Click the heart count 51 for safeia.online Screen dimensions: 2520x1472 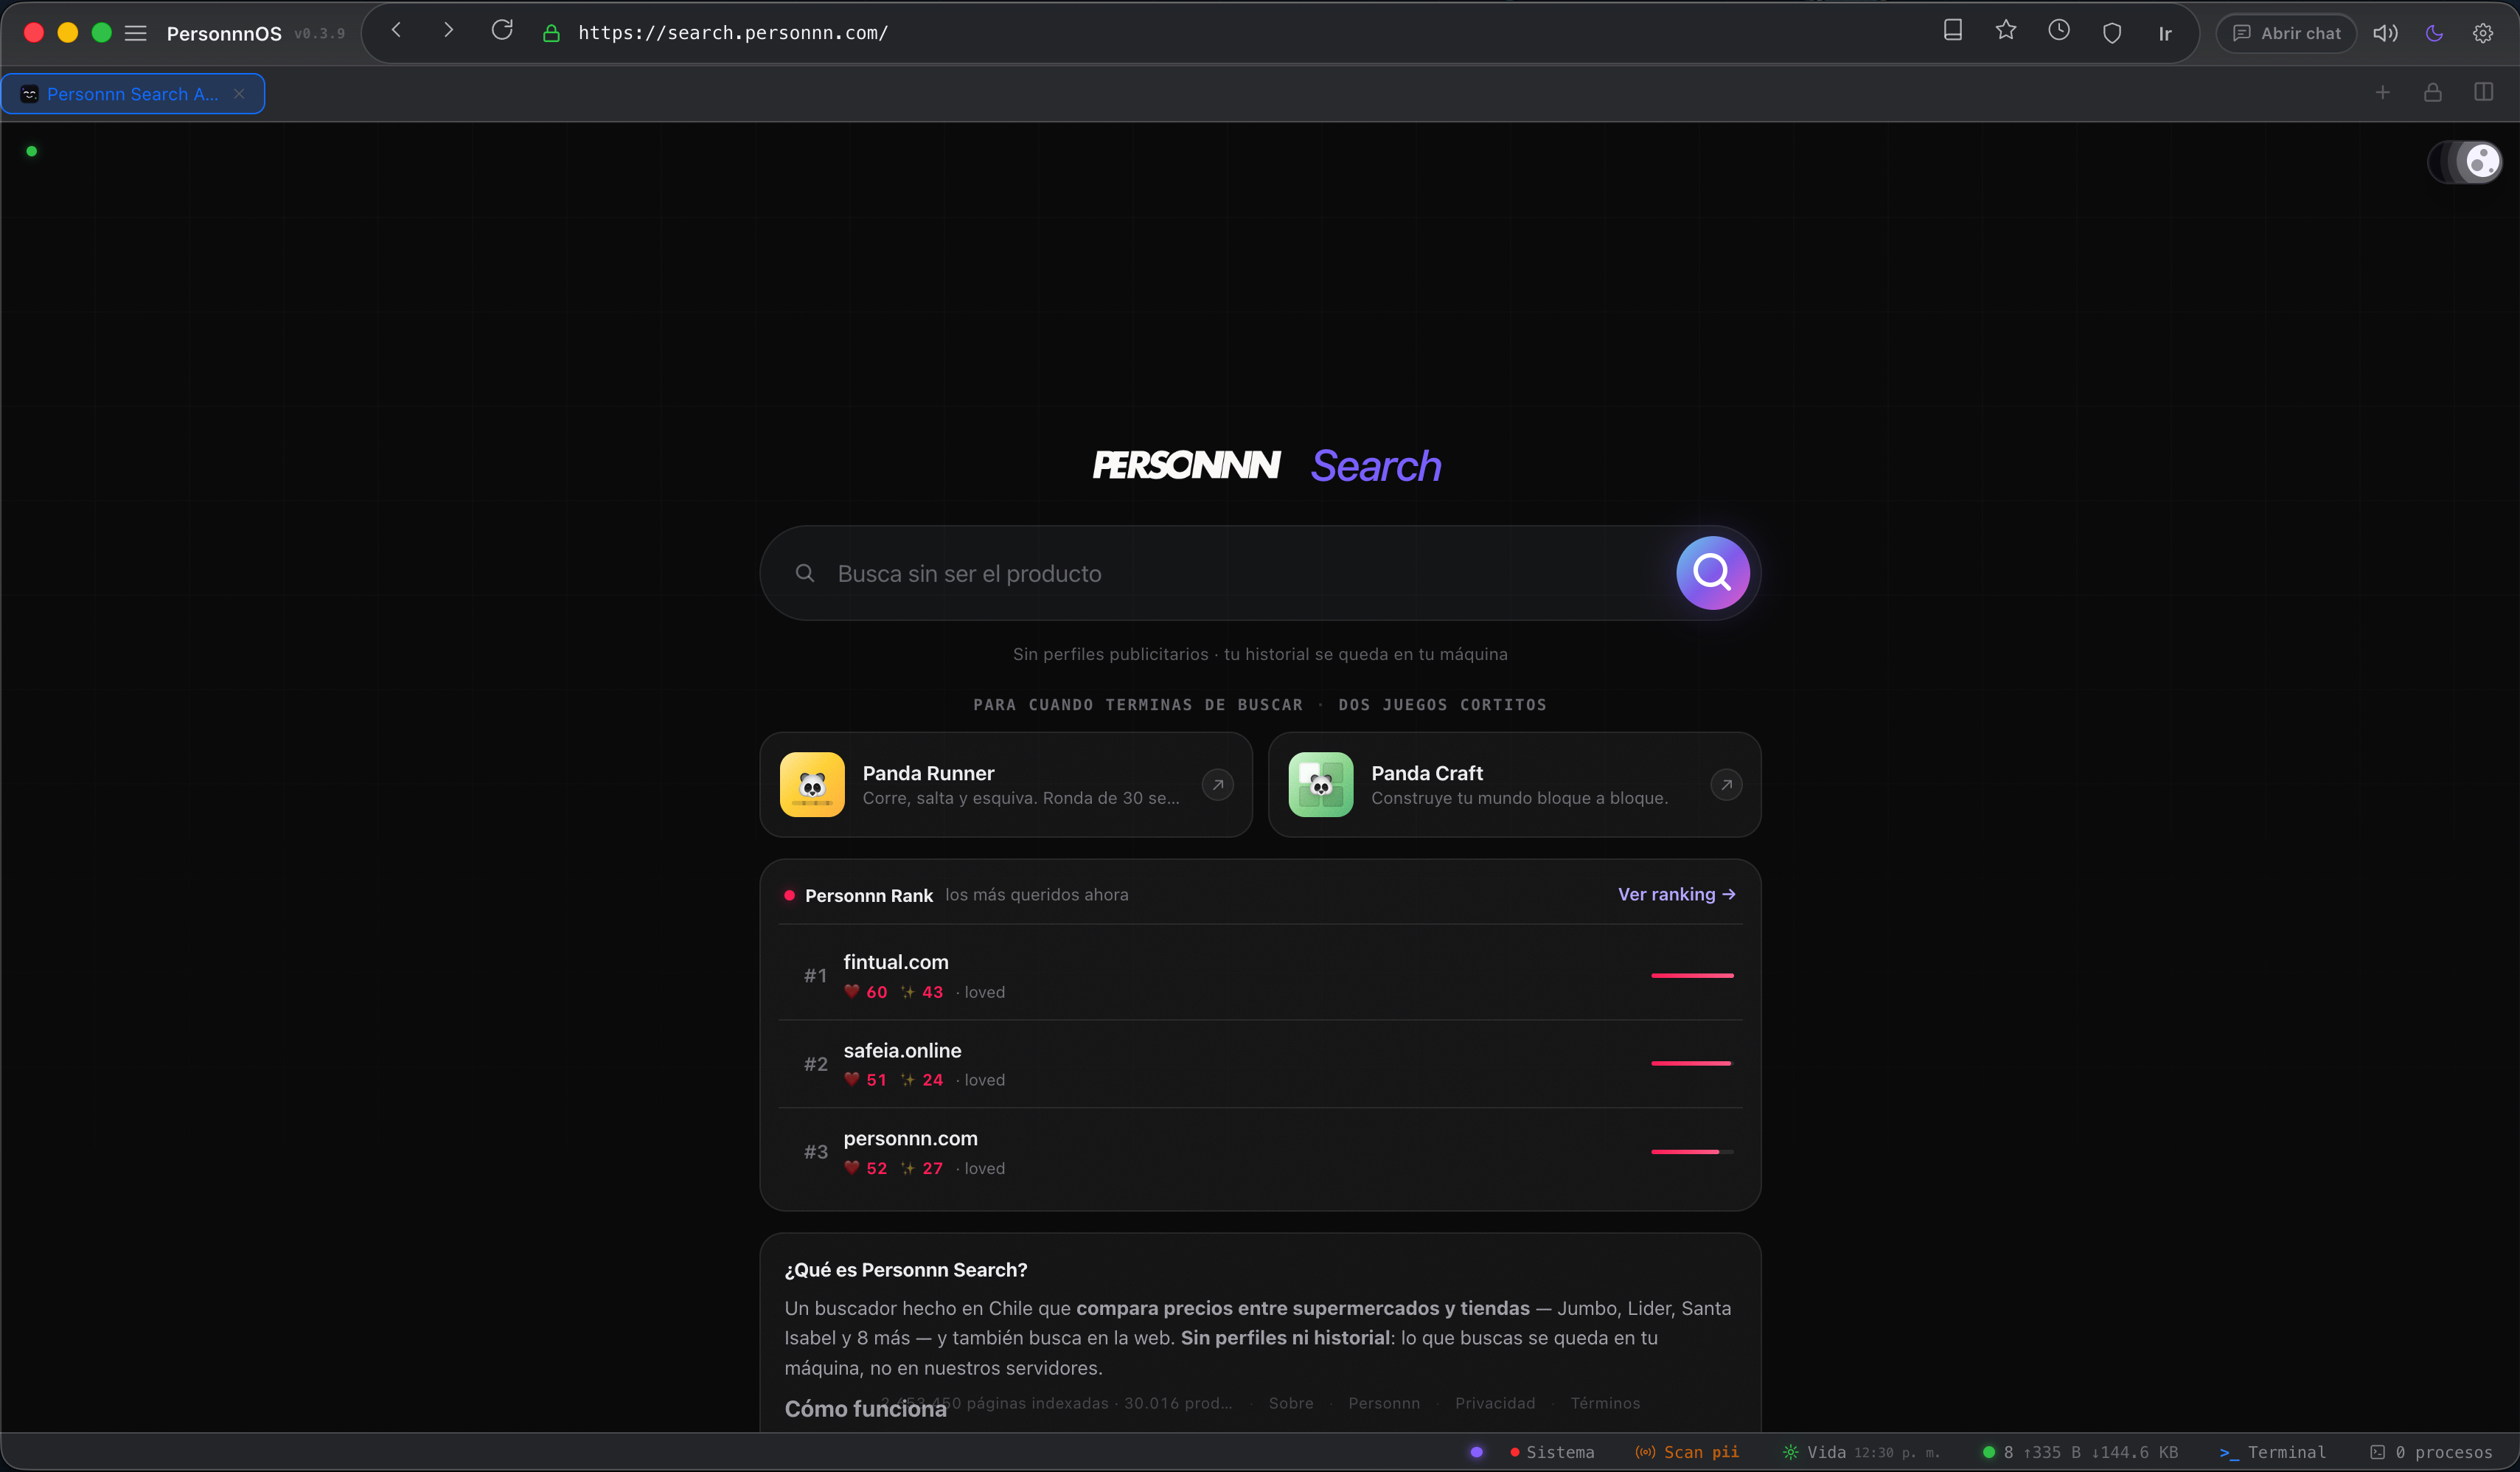pos(865,1080)
